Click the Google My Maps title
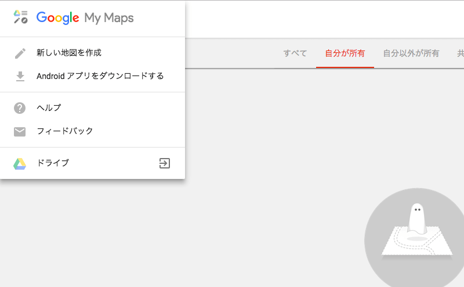This screenshot has width=464, height=287. click(85, 18)
